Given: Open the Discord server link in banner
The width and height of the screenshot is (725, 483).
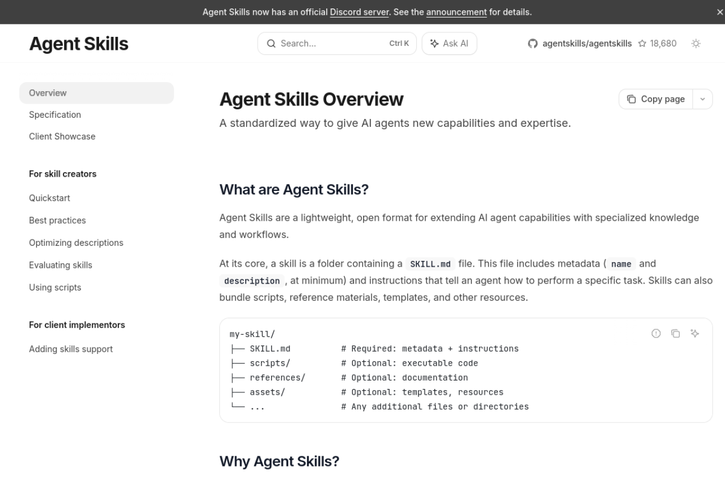Looking at the screenshot, I should pyautogui.click(x=359, y=12).
